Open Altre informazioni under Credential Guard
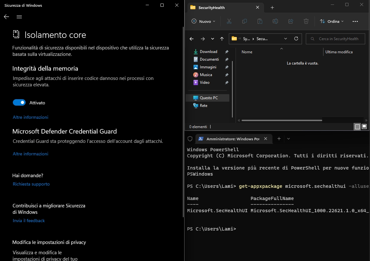This screenshot has width=370, height=261. (30, 154)
